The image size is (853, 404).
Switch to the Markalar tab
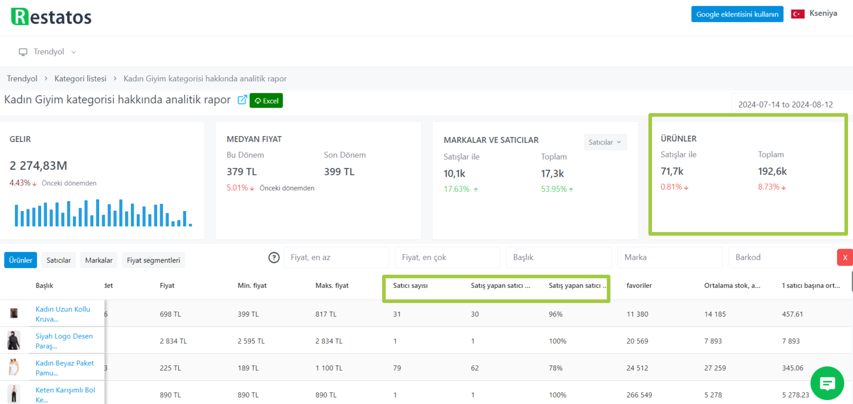[x=99, y=260]
